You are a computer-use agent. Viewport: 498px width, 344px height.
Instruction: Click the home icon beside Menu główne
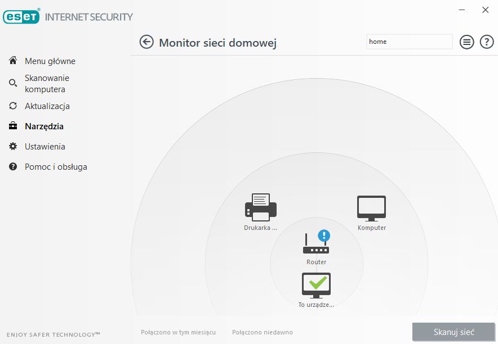coord(13,60)
